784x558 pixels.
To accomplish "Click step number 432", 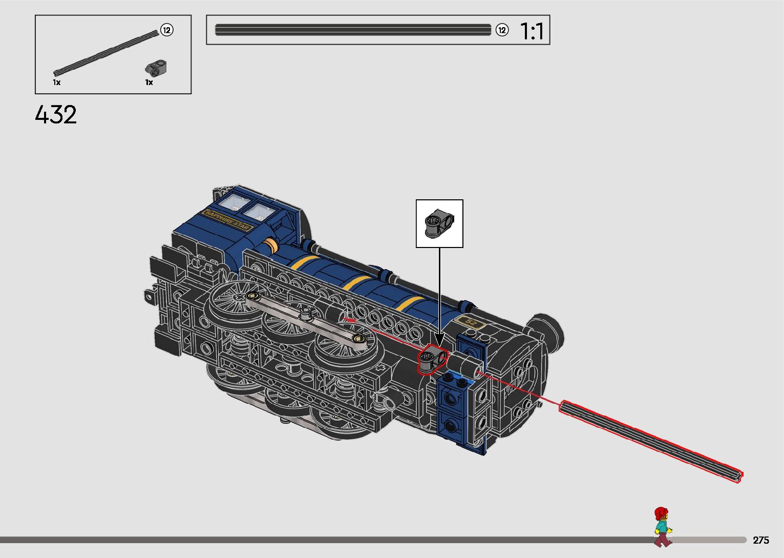I will tap(56, 115).
